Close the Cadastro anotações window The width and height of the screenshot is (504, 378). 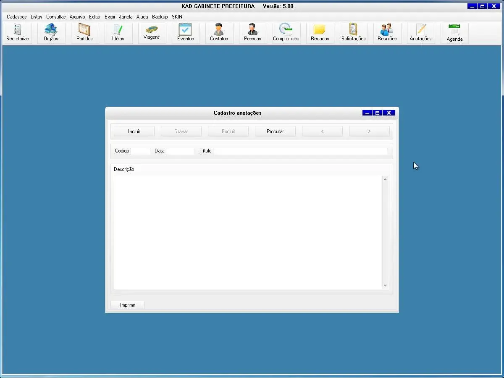389,113
